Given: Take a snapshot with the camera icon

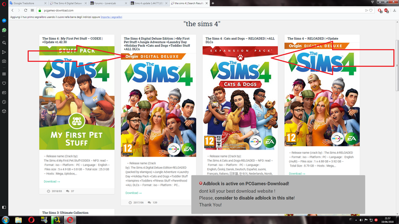Looking at the screenshot, I should click(4, 61).
